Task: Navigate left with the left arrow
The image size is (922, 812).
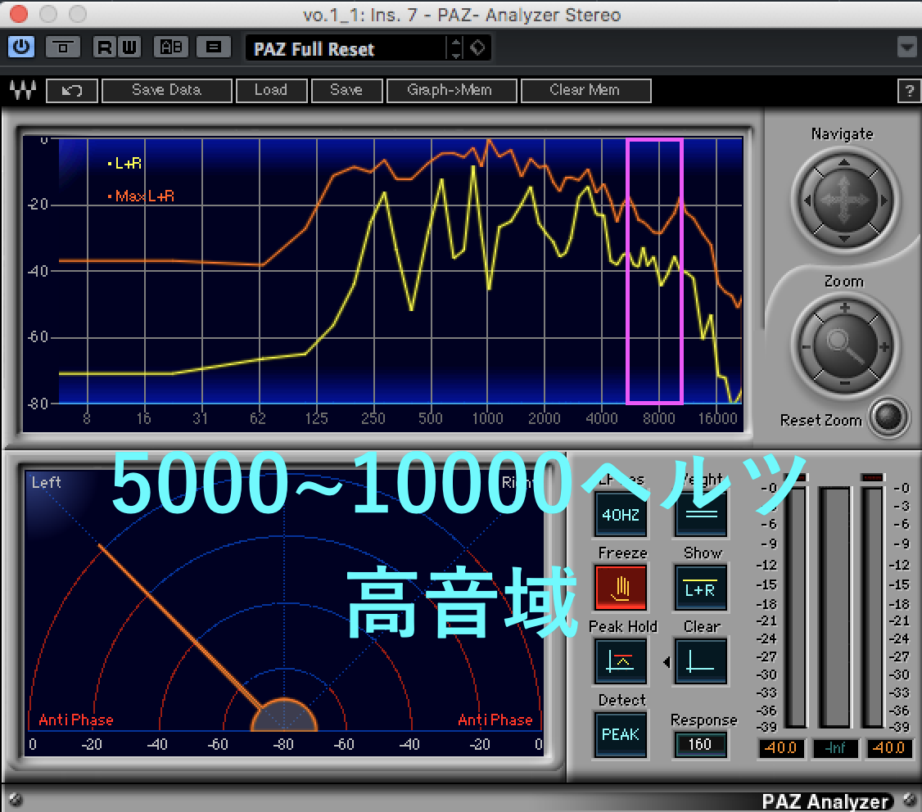Action: [808, 201]
